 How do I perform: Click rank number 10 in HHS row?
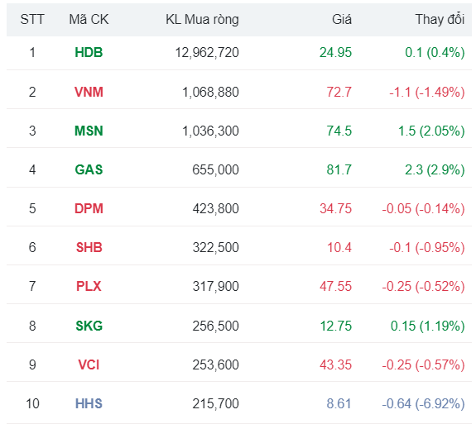point(32,403)
